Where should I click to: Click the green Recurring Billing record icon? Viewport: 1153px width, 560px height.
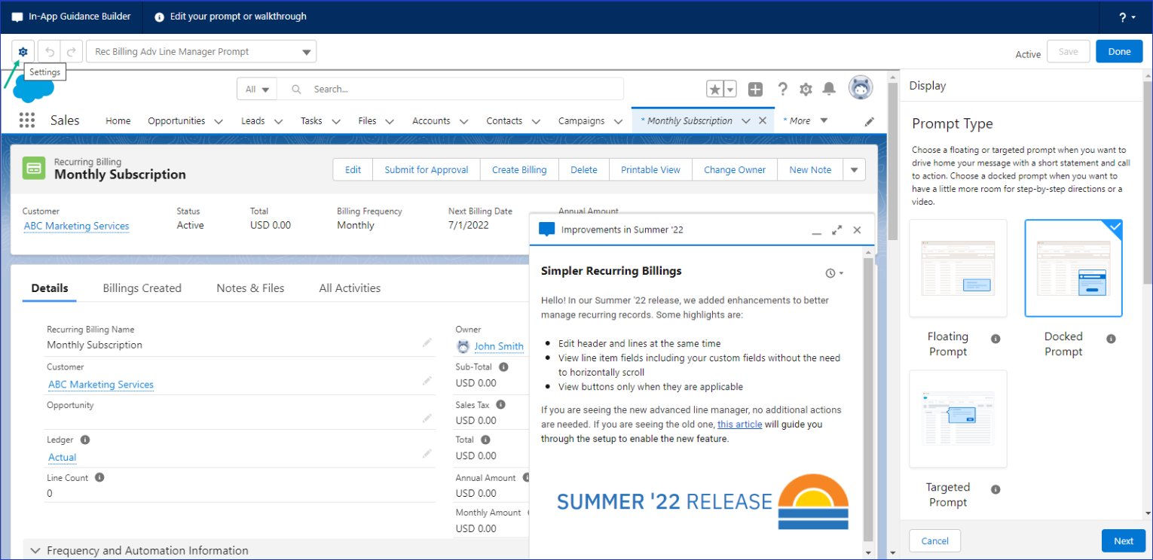point(34,169)
